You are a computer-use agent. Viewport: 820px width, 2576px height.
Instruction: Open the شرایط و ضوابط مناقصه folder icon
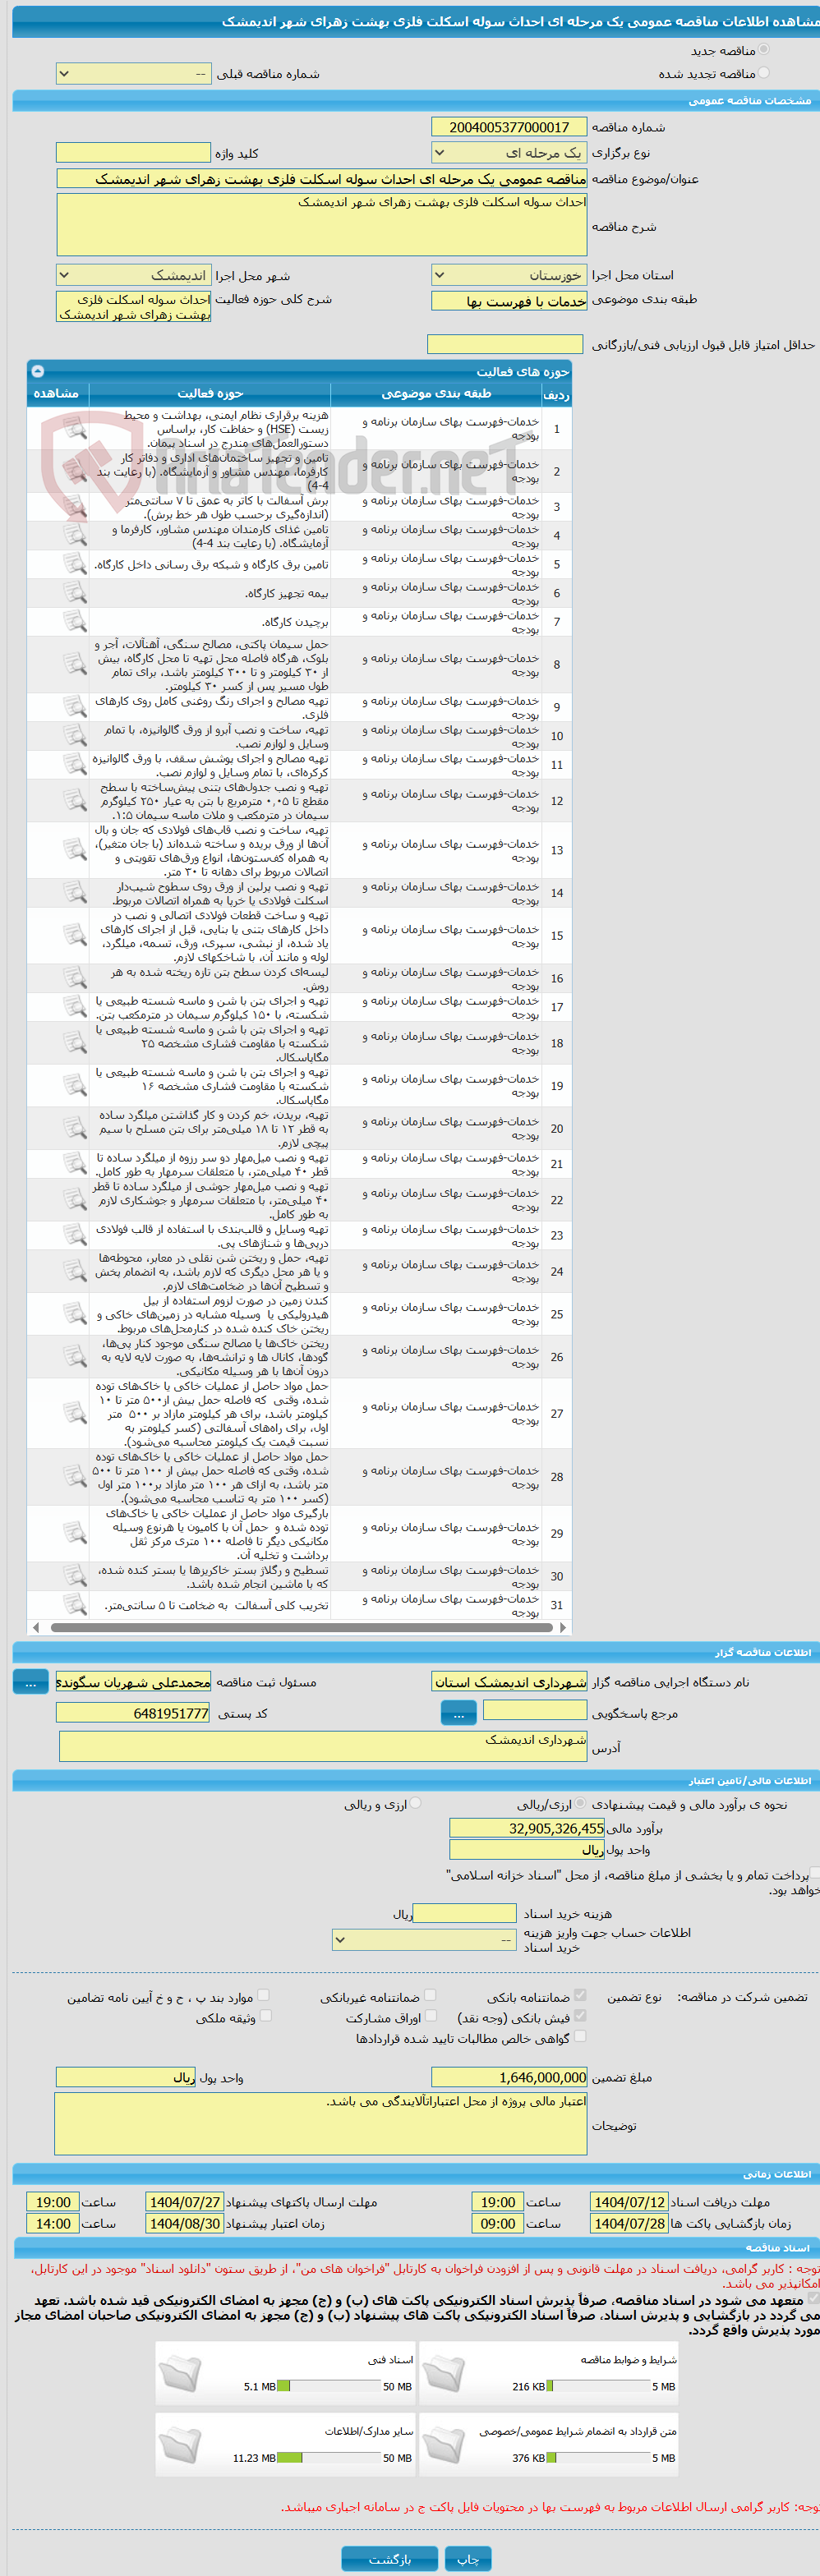(443, 2373)
